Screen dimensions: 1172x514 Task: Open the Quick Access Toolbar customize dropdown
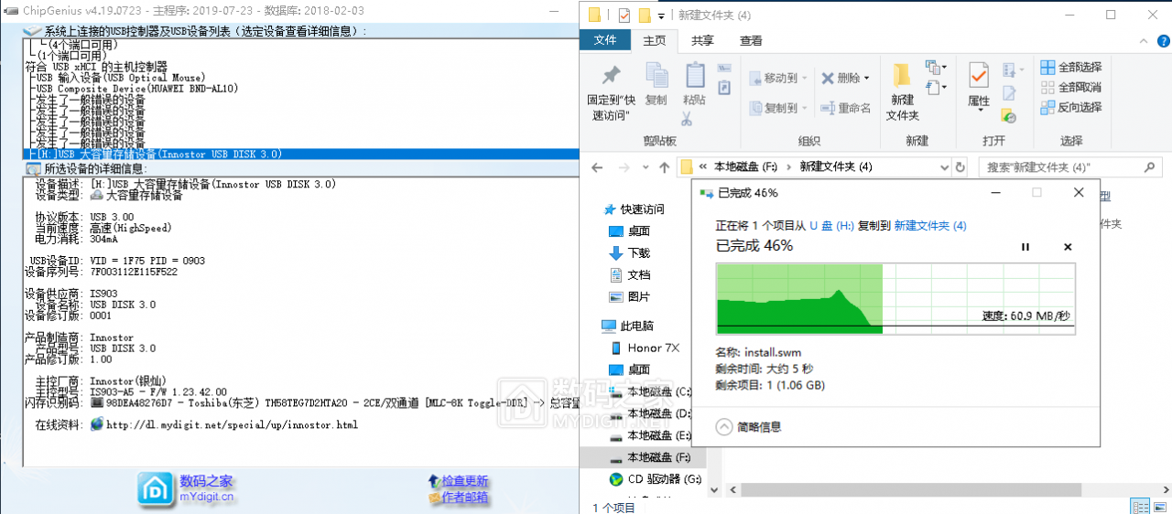[x=661, y=16]
